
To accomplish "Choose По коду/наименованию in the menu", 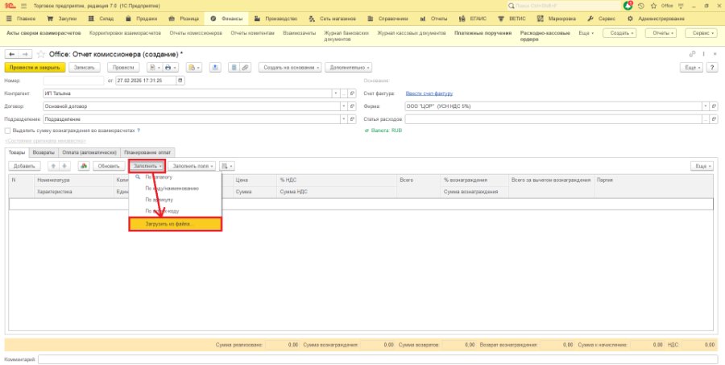I will pos(176,189).
